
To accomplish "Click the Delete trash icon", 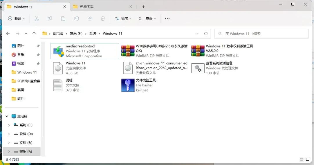I will (x=103, y=19).
